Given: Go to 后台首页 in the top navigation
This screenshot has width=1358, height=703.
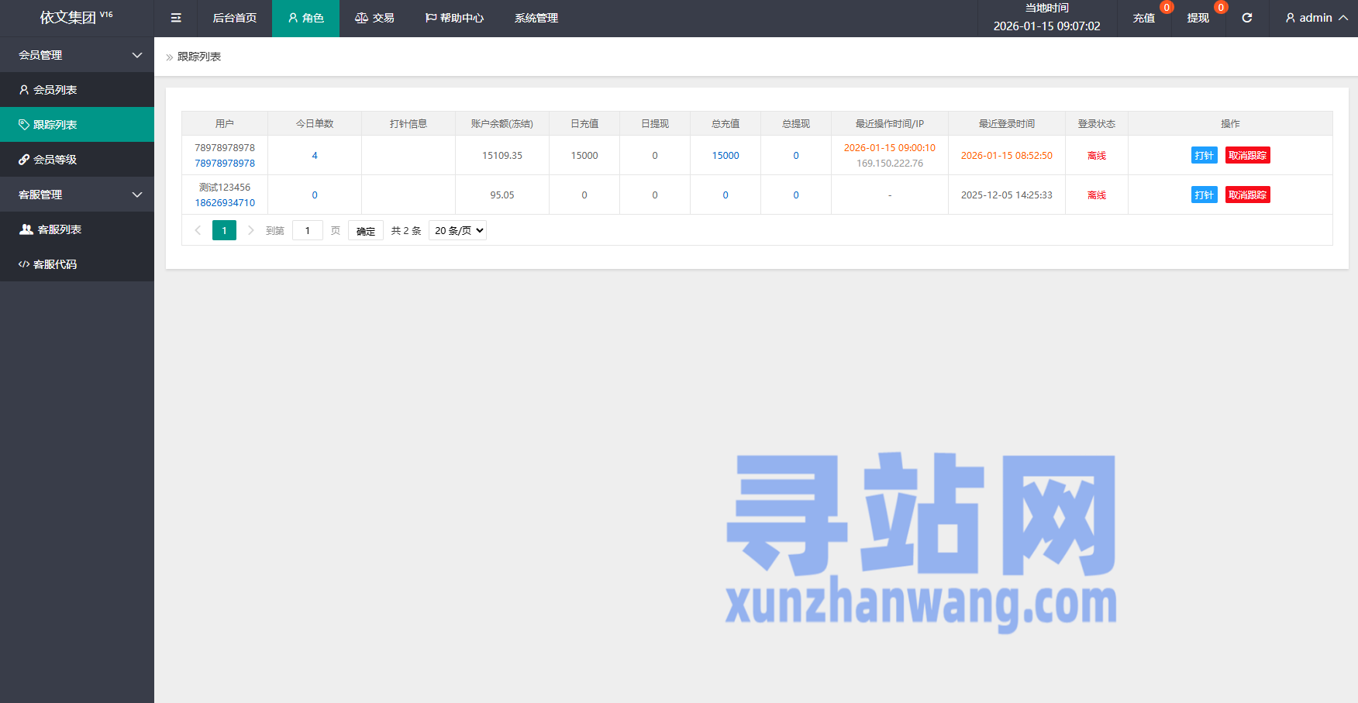Looking at the screenshot, I should [x=234, y=18].
